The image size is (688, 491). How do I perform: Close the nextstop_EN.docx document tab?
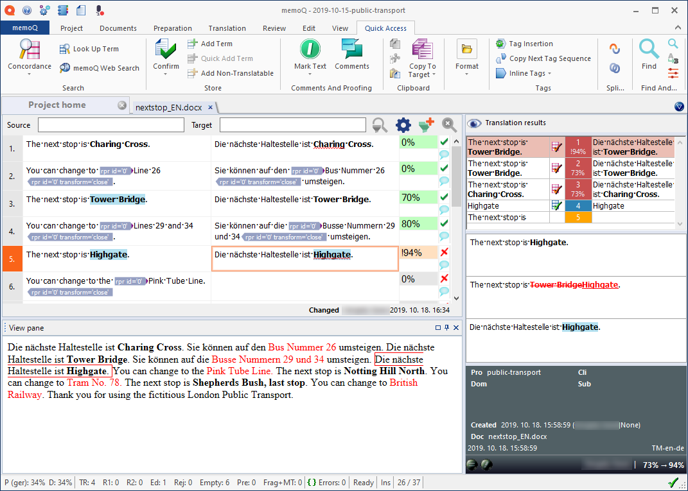point(210,107)
